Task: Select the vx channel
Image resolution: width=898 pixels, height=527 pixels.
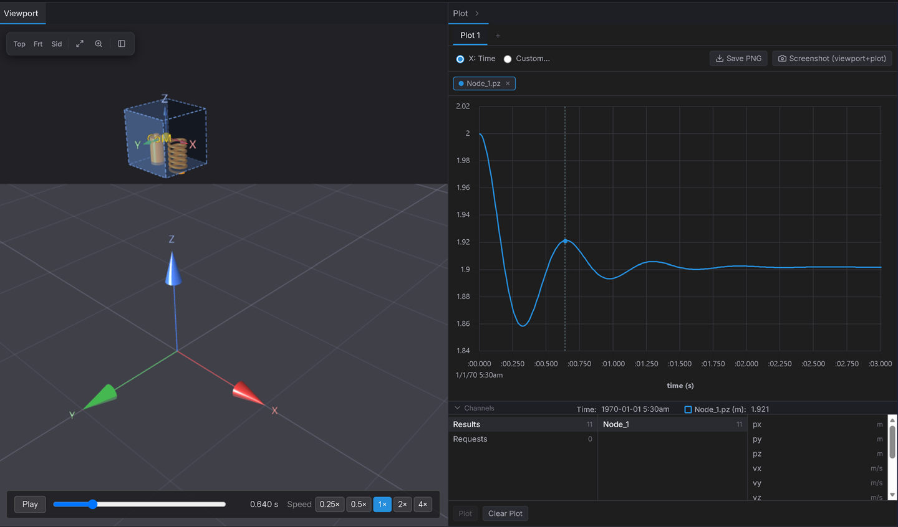Action: [x=818, y=468]
